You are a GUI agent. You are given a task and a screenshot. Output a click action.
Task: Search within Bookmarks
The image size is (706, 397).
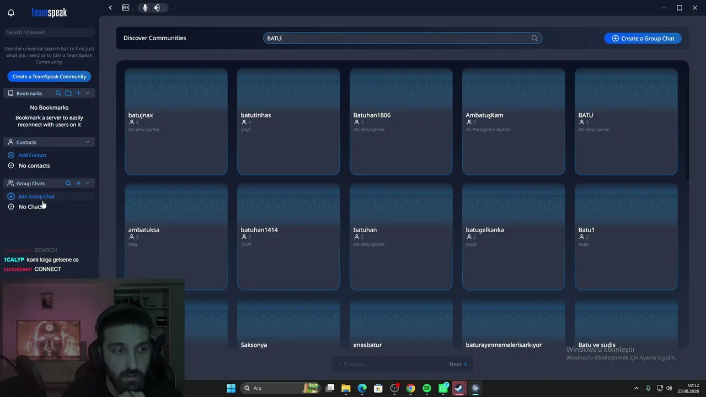[58, 93]
